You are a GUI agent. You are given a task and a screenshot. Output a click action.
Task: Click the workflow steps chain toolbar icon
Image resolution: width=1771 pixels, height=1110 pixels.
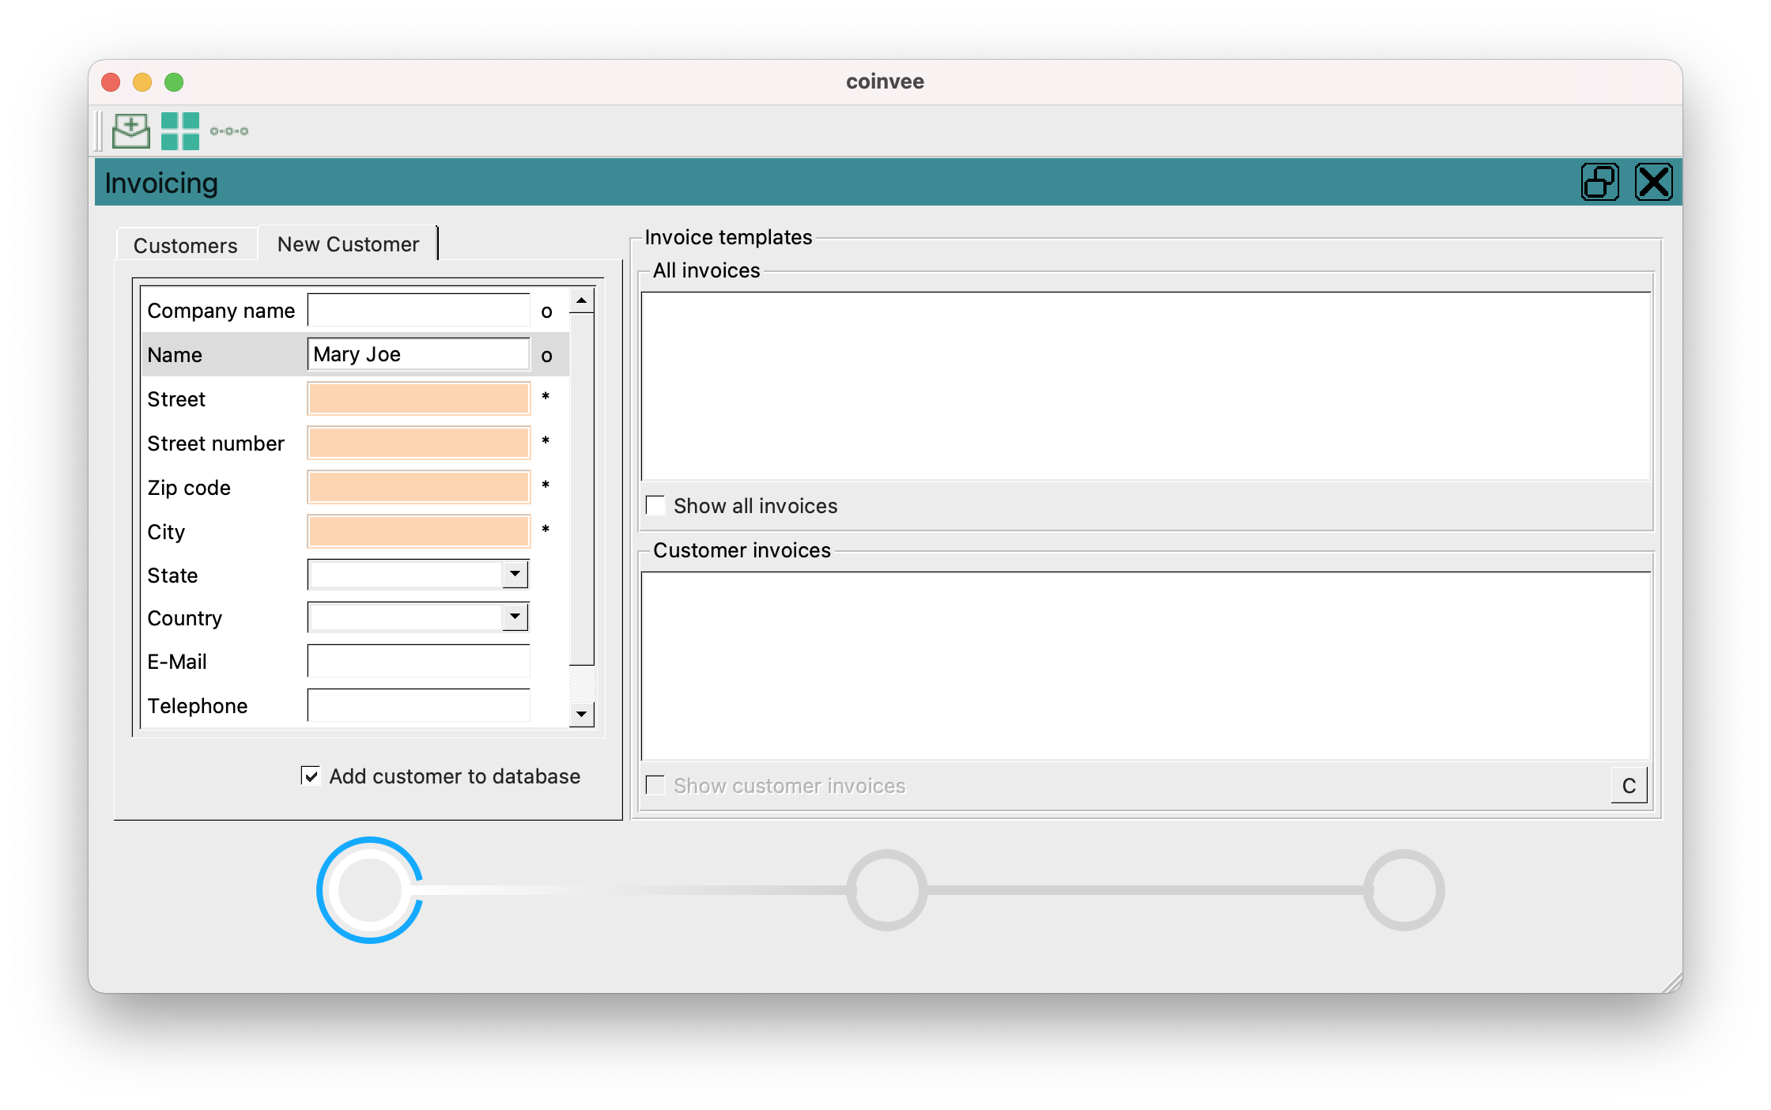pyautogui.click(x=229, y=131)
